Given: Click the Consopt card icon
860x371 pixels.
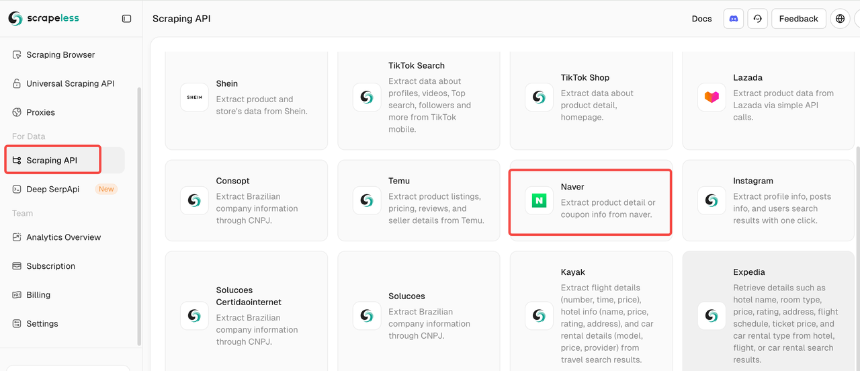Looking at the screenshot, I should click(194, 200).
